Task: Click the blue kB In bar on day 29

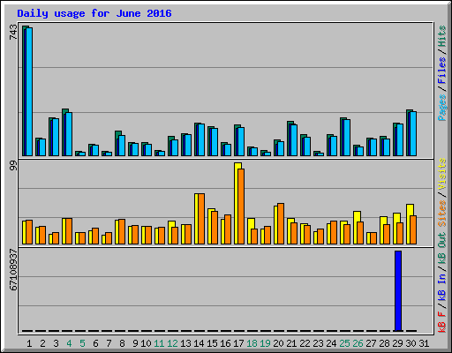Action: (398, 291)
